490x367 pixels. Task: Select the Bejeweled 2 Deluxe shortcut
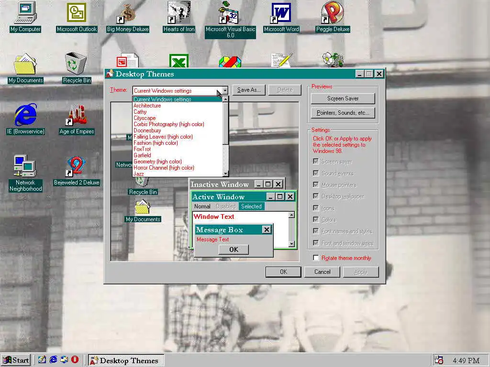pos(77,171)
